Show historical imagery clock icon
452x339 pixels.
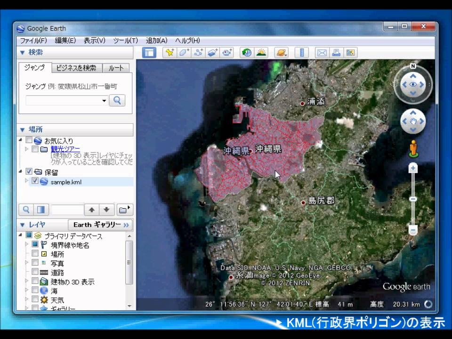point(247,53)
